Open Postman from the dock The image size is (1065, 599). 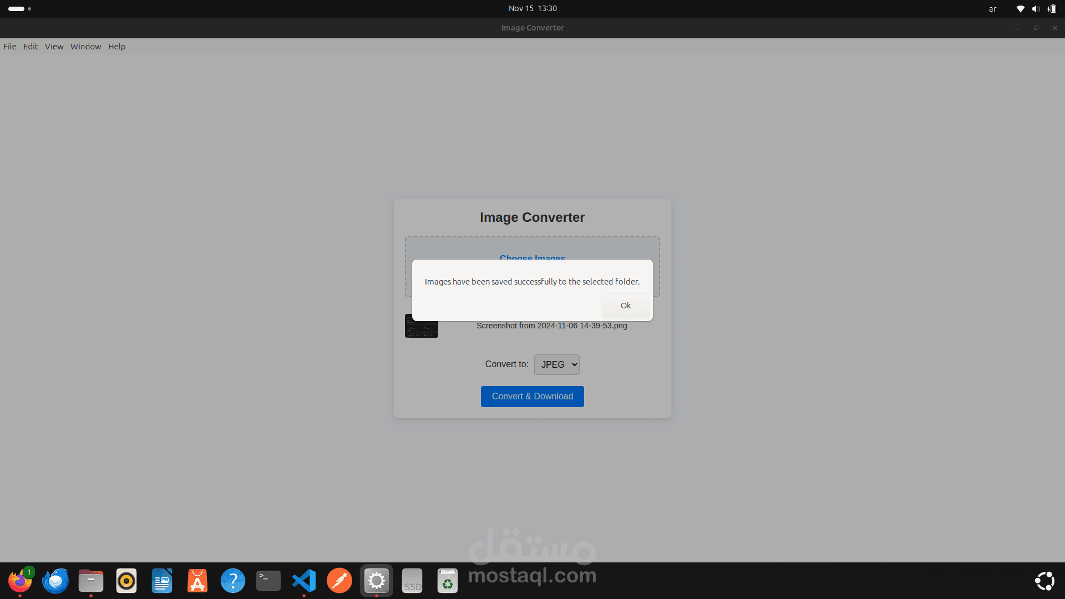point(339,581)
